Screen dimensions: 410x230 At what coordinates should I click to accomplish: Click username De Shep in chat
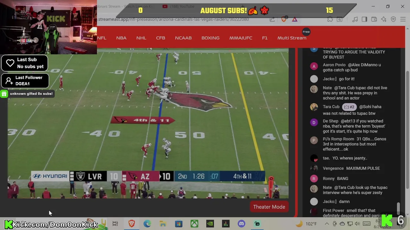click(x=331, y=121)
